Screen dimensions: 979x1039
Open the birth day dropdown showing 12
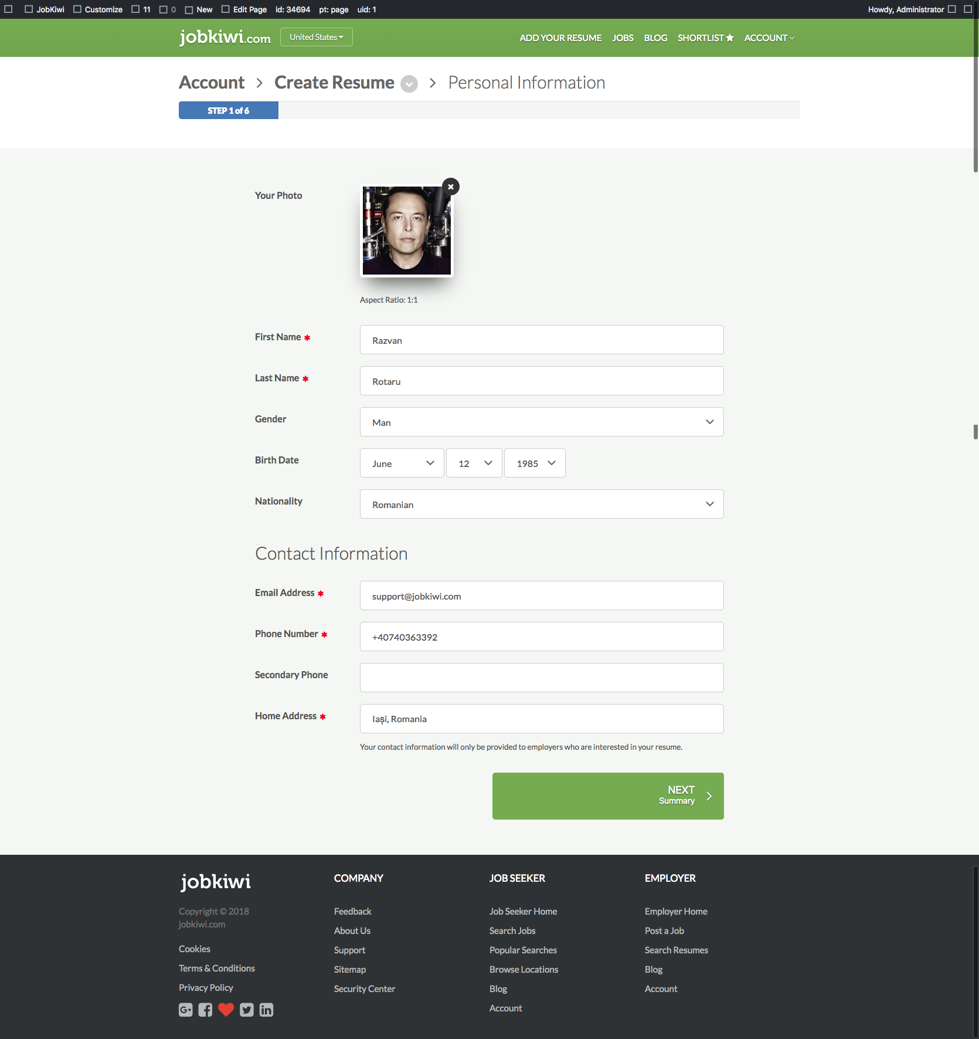[x=474, y=463]
